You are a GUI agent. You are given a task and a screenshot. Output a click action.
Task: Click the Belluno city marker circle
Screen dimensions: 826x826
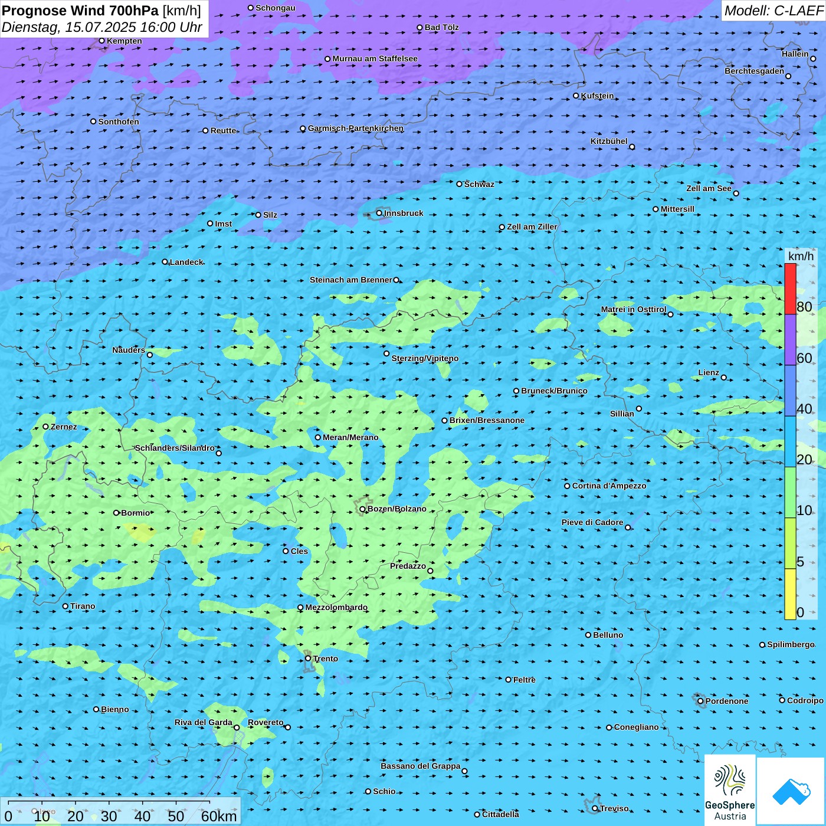(588, 635)
